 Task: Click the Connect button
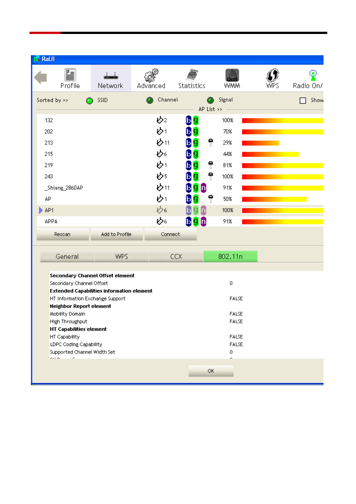(x=171, y=234)
